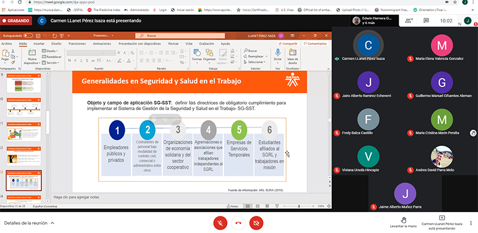The image size is (478, 233).
Task: Raise hand with Levantar la mano
Action: click(403, 223)
